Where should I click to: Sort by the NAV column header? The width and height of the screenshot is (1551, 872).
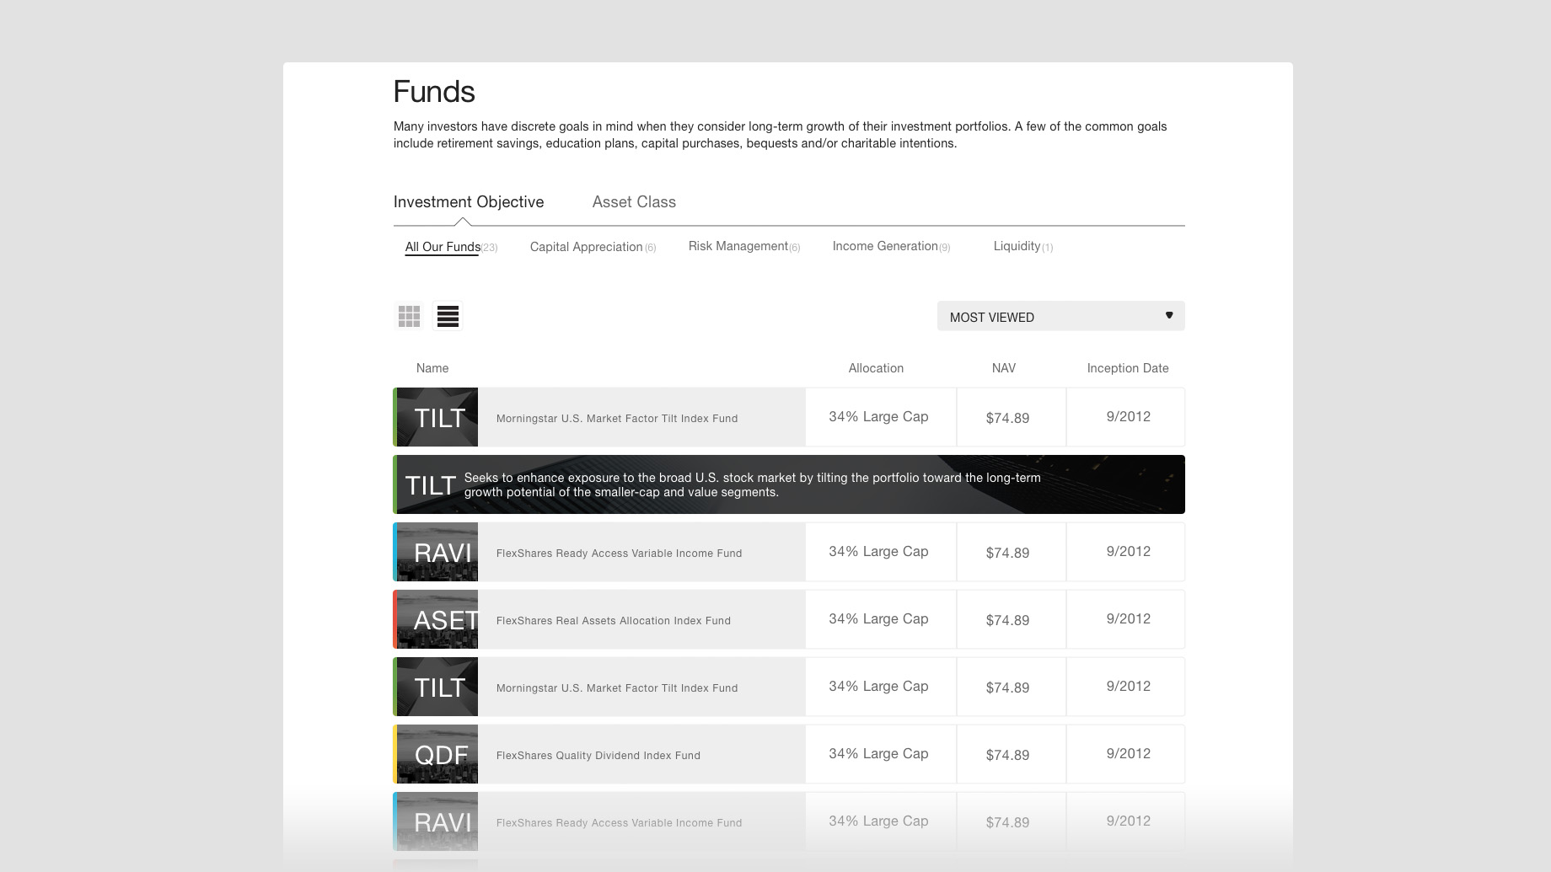click(1003, 368)
